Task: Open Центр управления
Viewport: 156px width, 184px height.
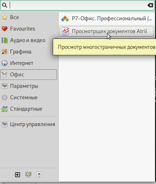Action: [29, 124]
